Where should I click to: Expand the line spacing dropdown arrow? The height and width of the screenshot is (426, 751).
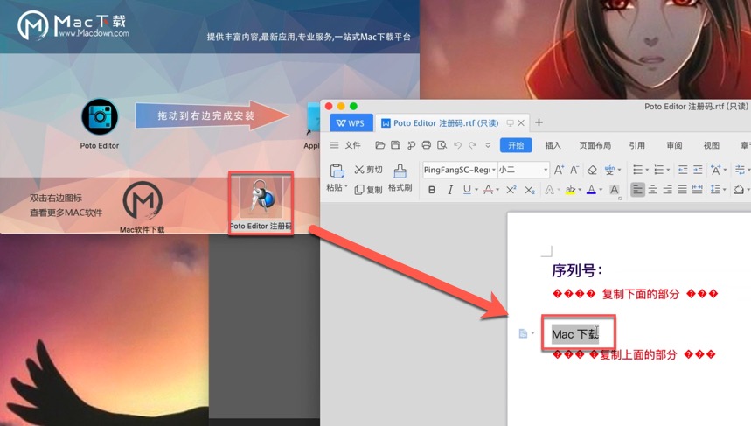coord(724,190)
